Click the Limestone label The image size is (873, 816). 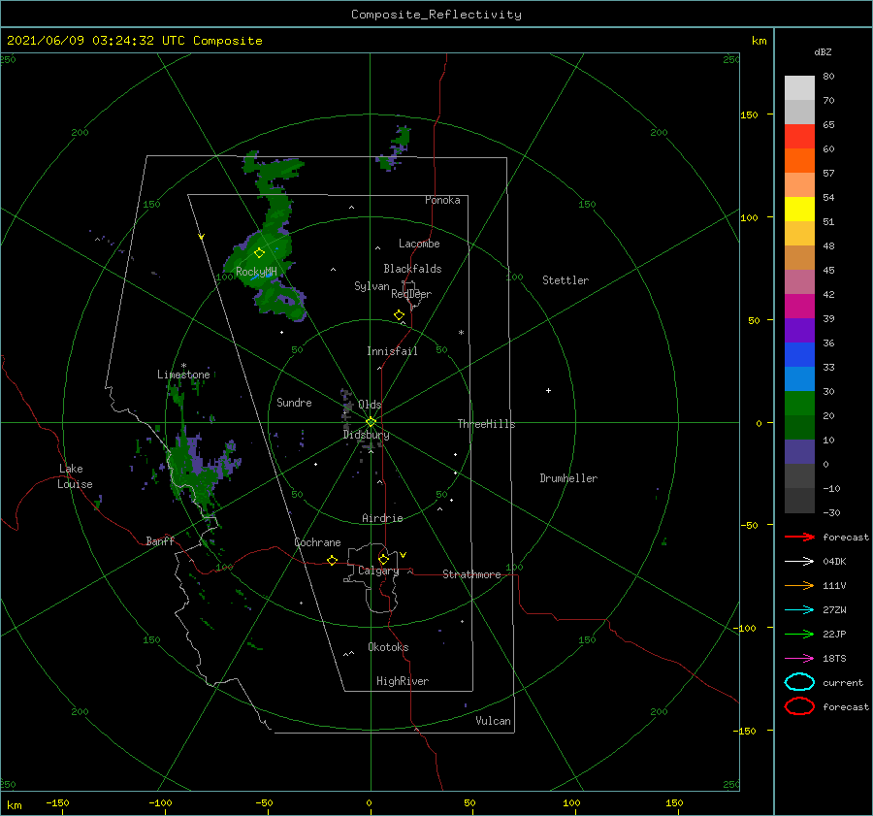click(x=183, y=375)
